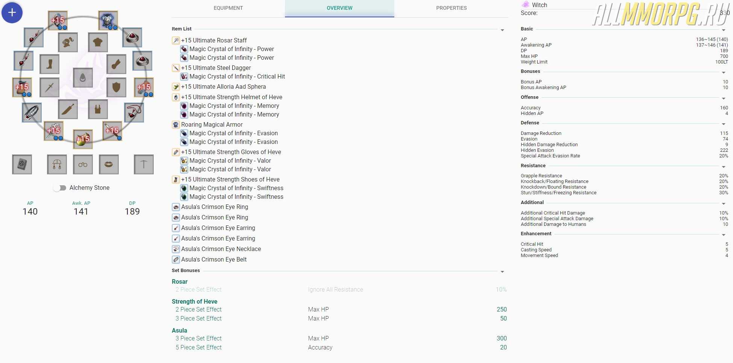
Task: Click the Rosar Staff list icon
Action: (176, 40)
